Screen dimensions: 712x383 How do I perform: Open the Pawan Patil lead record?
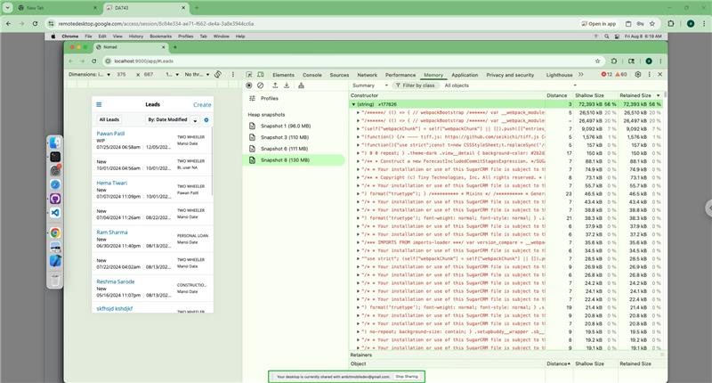click(111, 133)
